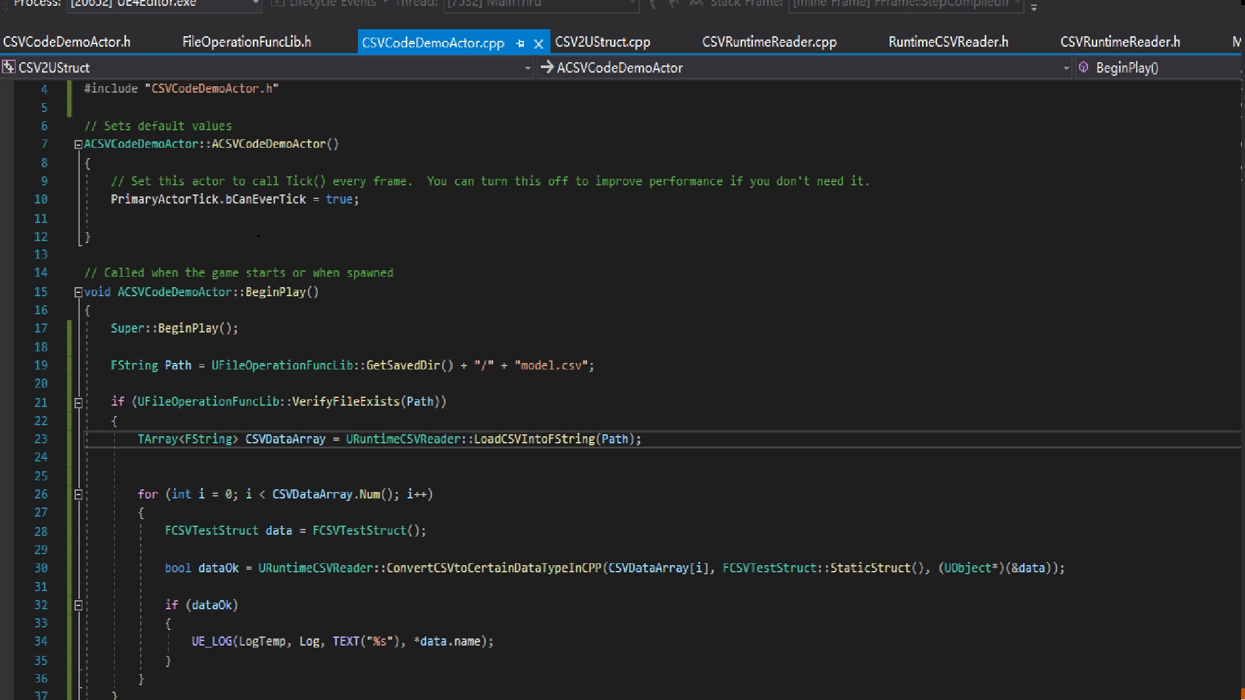Switch to the CSVCodeDemoActor.h tab
The width and height of the screenshot is (1245, 700).
pos(67,42)
